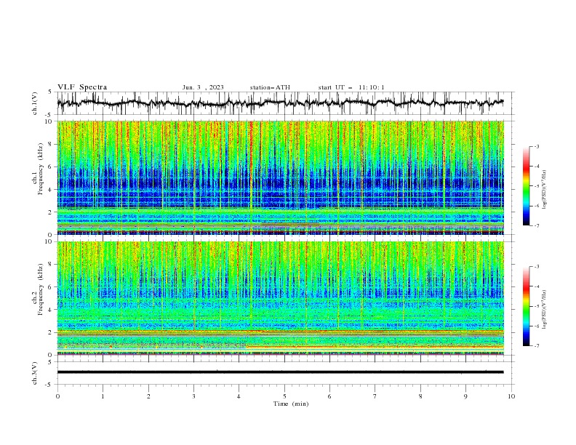The width and height of the screenshot is (576, 445).
Task: Click time axis tick label "8"
Action: pyautogui.click(x=420, y=396)
